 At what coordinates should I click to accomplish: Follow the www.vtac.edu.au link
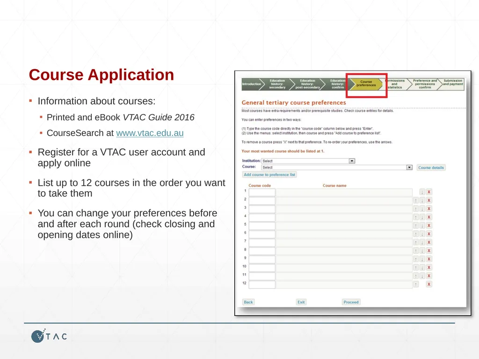click(x=150, y=133)
